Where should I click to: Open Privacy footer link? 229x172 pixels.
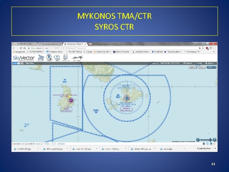pos(47,144)
